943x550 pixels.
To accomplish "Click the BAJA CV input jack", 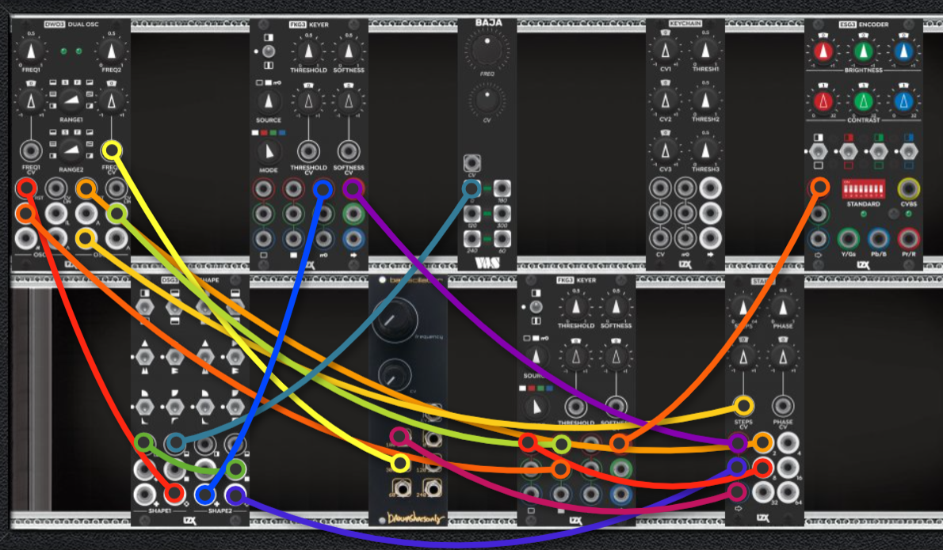I will tap(472, 163).
